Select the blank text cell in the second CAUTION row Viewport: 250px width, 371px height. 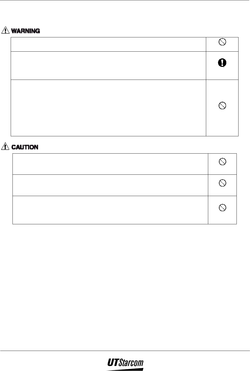click(x=110, y=185)
